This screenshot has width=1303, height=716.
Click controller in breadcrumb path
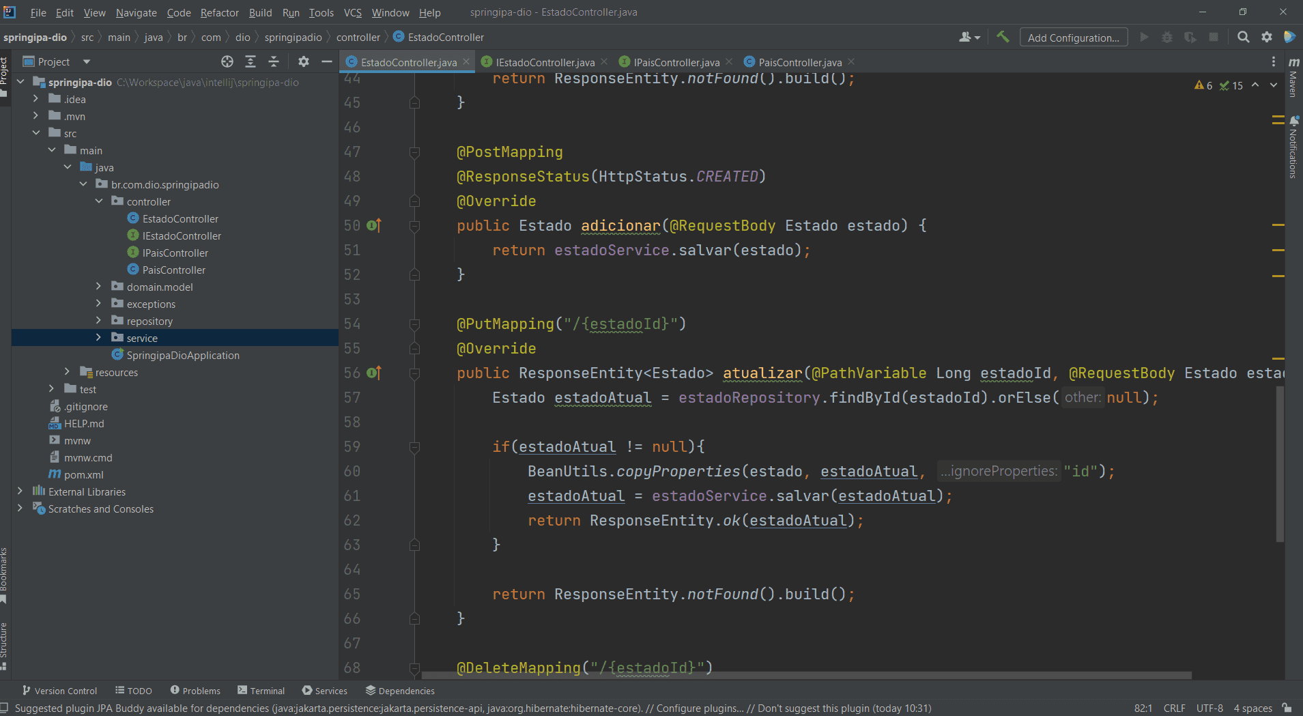pos(358,37)
